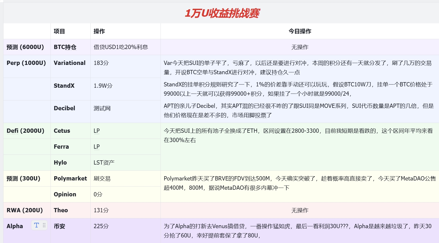
Task: Click the paragraph starting APT的亲儿子Decibel
Action: [299, 111]
